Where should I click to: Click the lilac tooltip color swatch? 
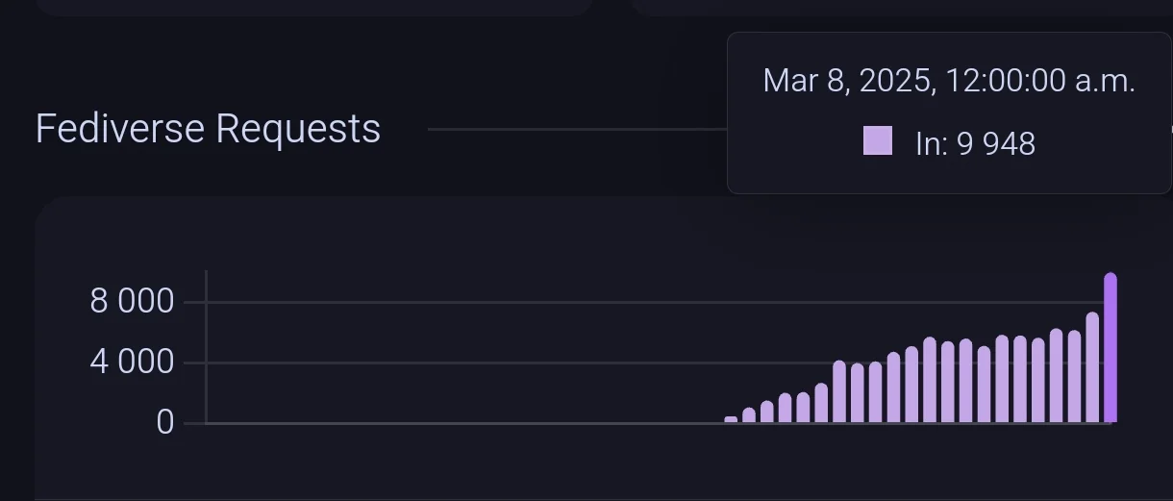(x=878, y=141)
